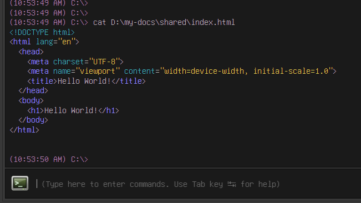Click the html lang="en" tag line
This screenshot has height=203, width=361.
coord(44,42)
